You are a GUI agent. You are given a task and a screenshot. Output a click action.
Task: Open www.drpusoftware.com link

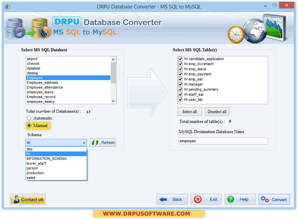pyautogui.click(x=146, y=214)
